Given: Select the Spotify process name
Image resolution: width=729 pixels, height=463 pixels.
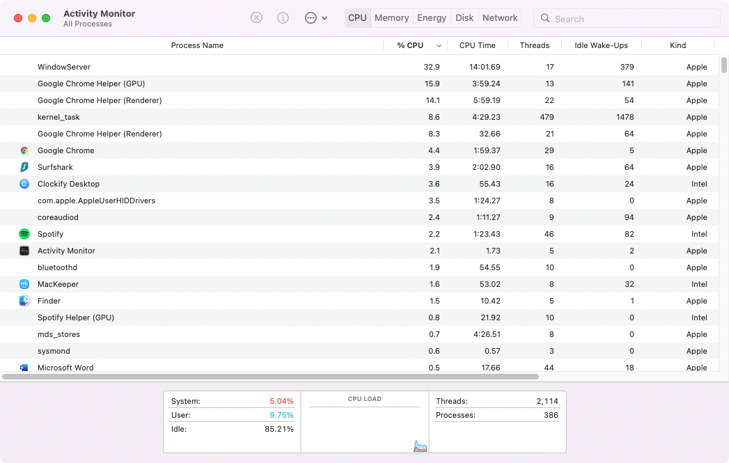Looking at the screenshot, I should pos(50,234).
